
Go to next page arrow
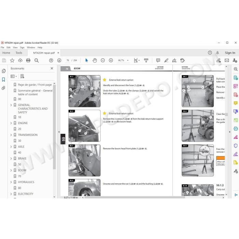[x=59, y=60]
